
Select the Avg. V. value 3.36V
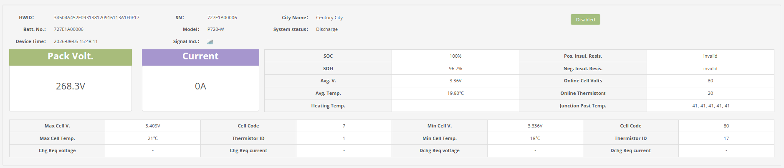(455, 81)
